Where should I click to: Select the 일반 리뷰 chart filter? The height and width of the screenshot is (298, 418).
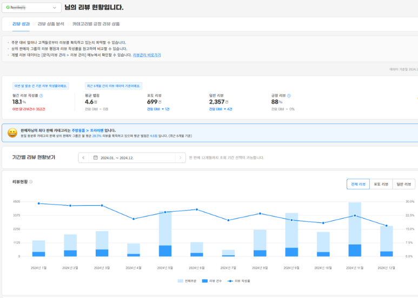(x=403, y=184)
